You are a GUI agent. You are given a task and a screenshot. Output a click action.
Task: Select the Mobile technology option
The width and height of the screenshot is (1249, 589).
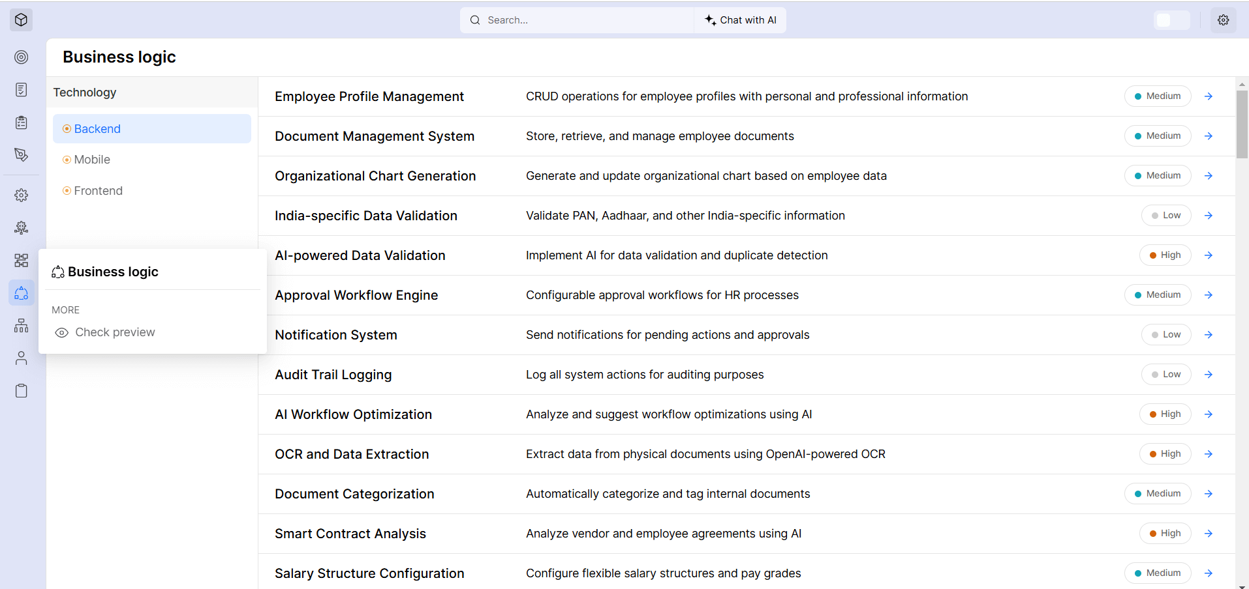click(92, 160)
